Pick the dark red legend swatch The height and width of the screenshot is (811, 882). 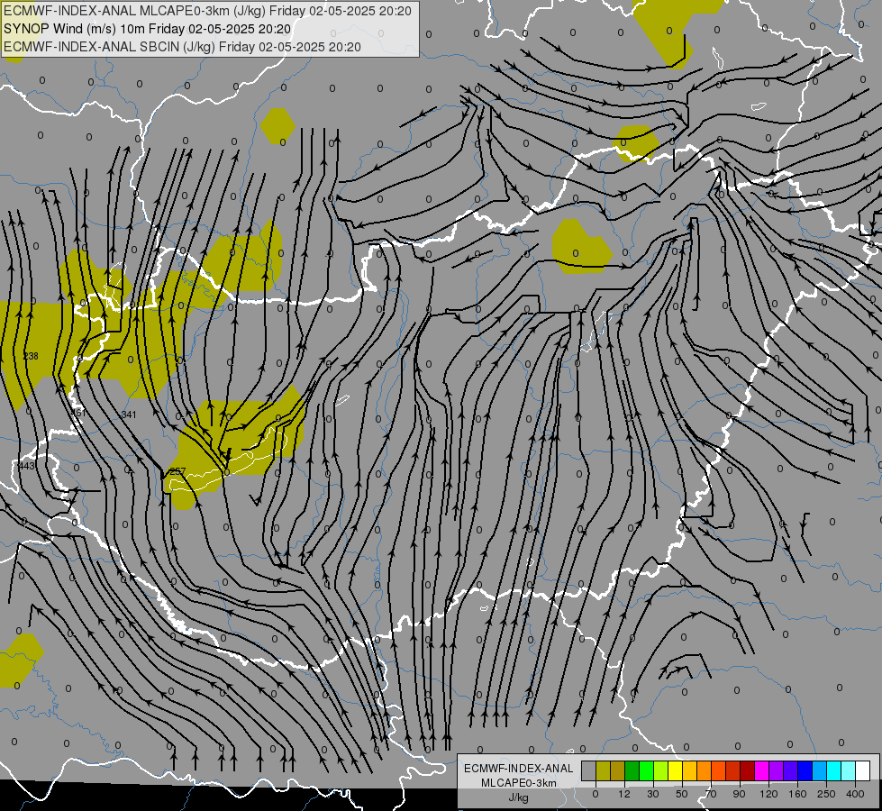(x=747, y=770)
